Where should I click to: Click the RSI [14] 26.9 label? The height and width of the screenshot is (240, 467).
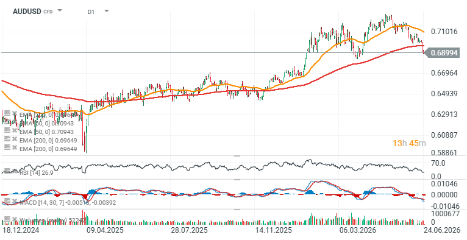click(37, 172)
